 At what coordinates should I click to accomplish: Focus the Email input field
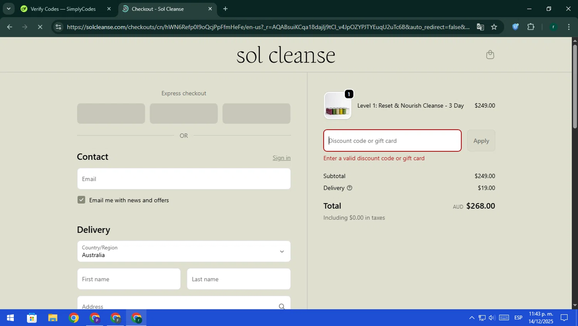pyautogui.click(x=184, y=179)
